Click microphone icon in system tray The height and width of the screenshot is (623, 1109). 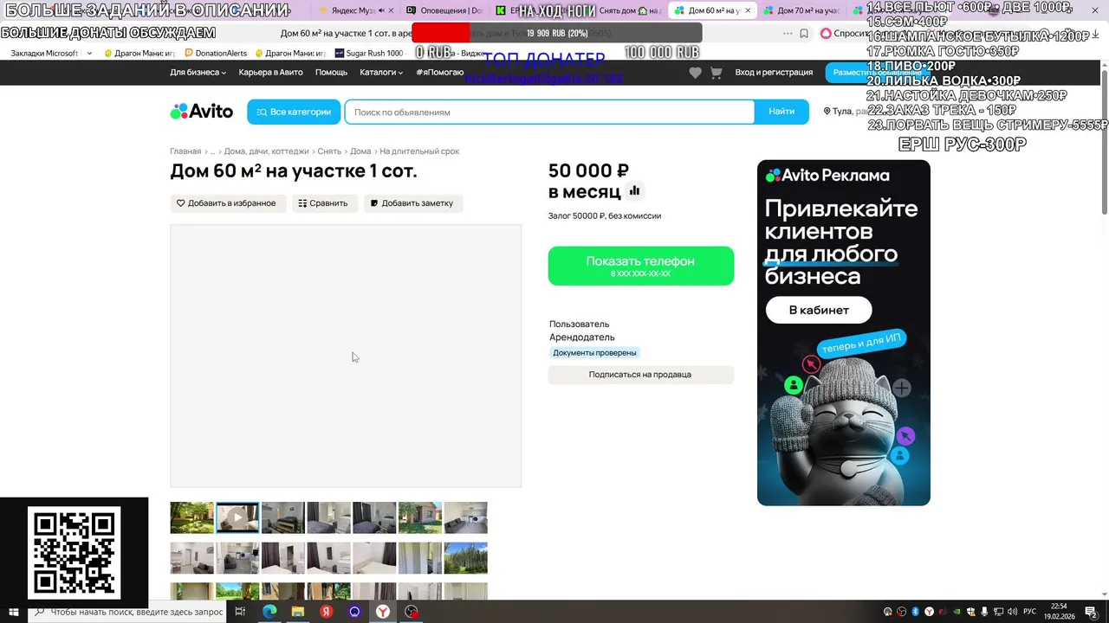click(984, 612)
